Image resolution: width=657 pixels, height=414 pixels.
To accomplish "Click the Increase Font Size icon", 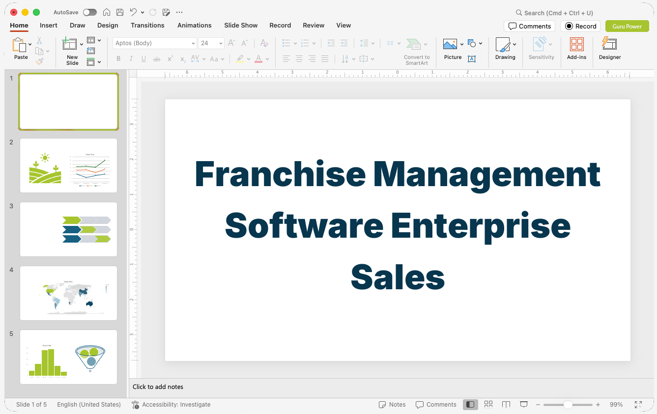I will [232, 43].
